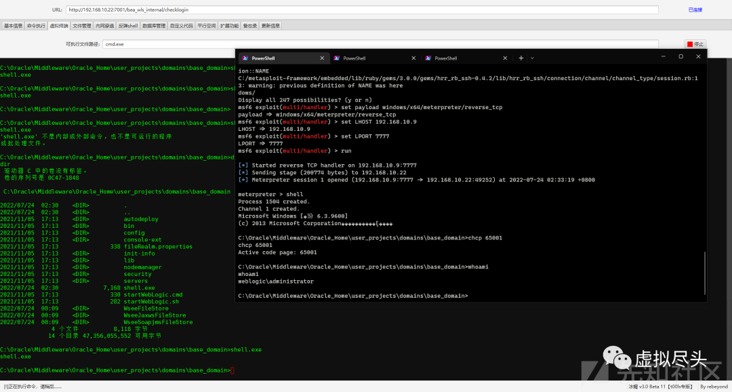The image size is (732, 392).
Task: Click the 可执行文件路径 cmd.exe field
Action: pos(380,44)
